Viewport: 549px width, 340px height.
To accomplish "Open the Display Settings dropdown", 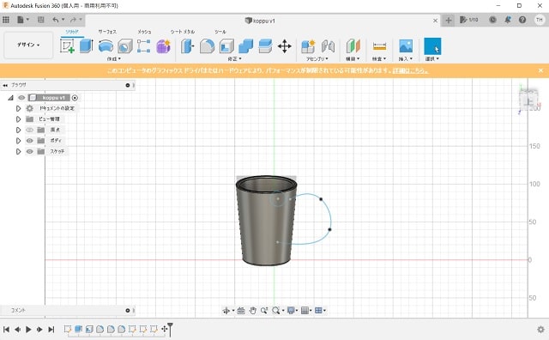I will [x=292, y=311].
